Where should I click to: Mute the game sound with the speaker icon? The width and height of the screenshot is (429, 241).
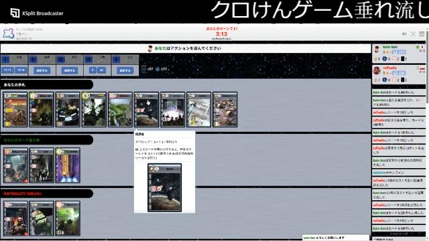tap(404, 34)
